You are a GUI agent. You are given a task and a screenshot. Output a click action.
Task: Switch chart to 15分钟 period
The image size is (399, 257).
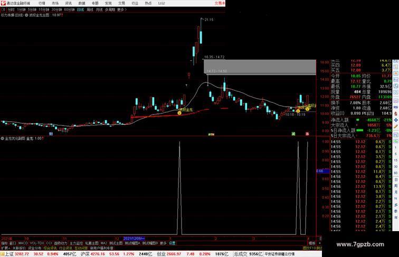[44, 9]
